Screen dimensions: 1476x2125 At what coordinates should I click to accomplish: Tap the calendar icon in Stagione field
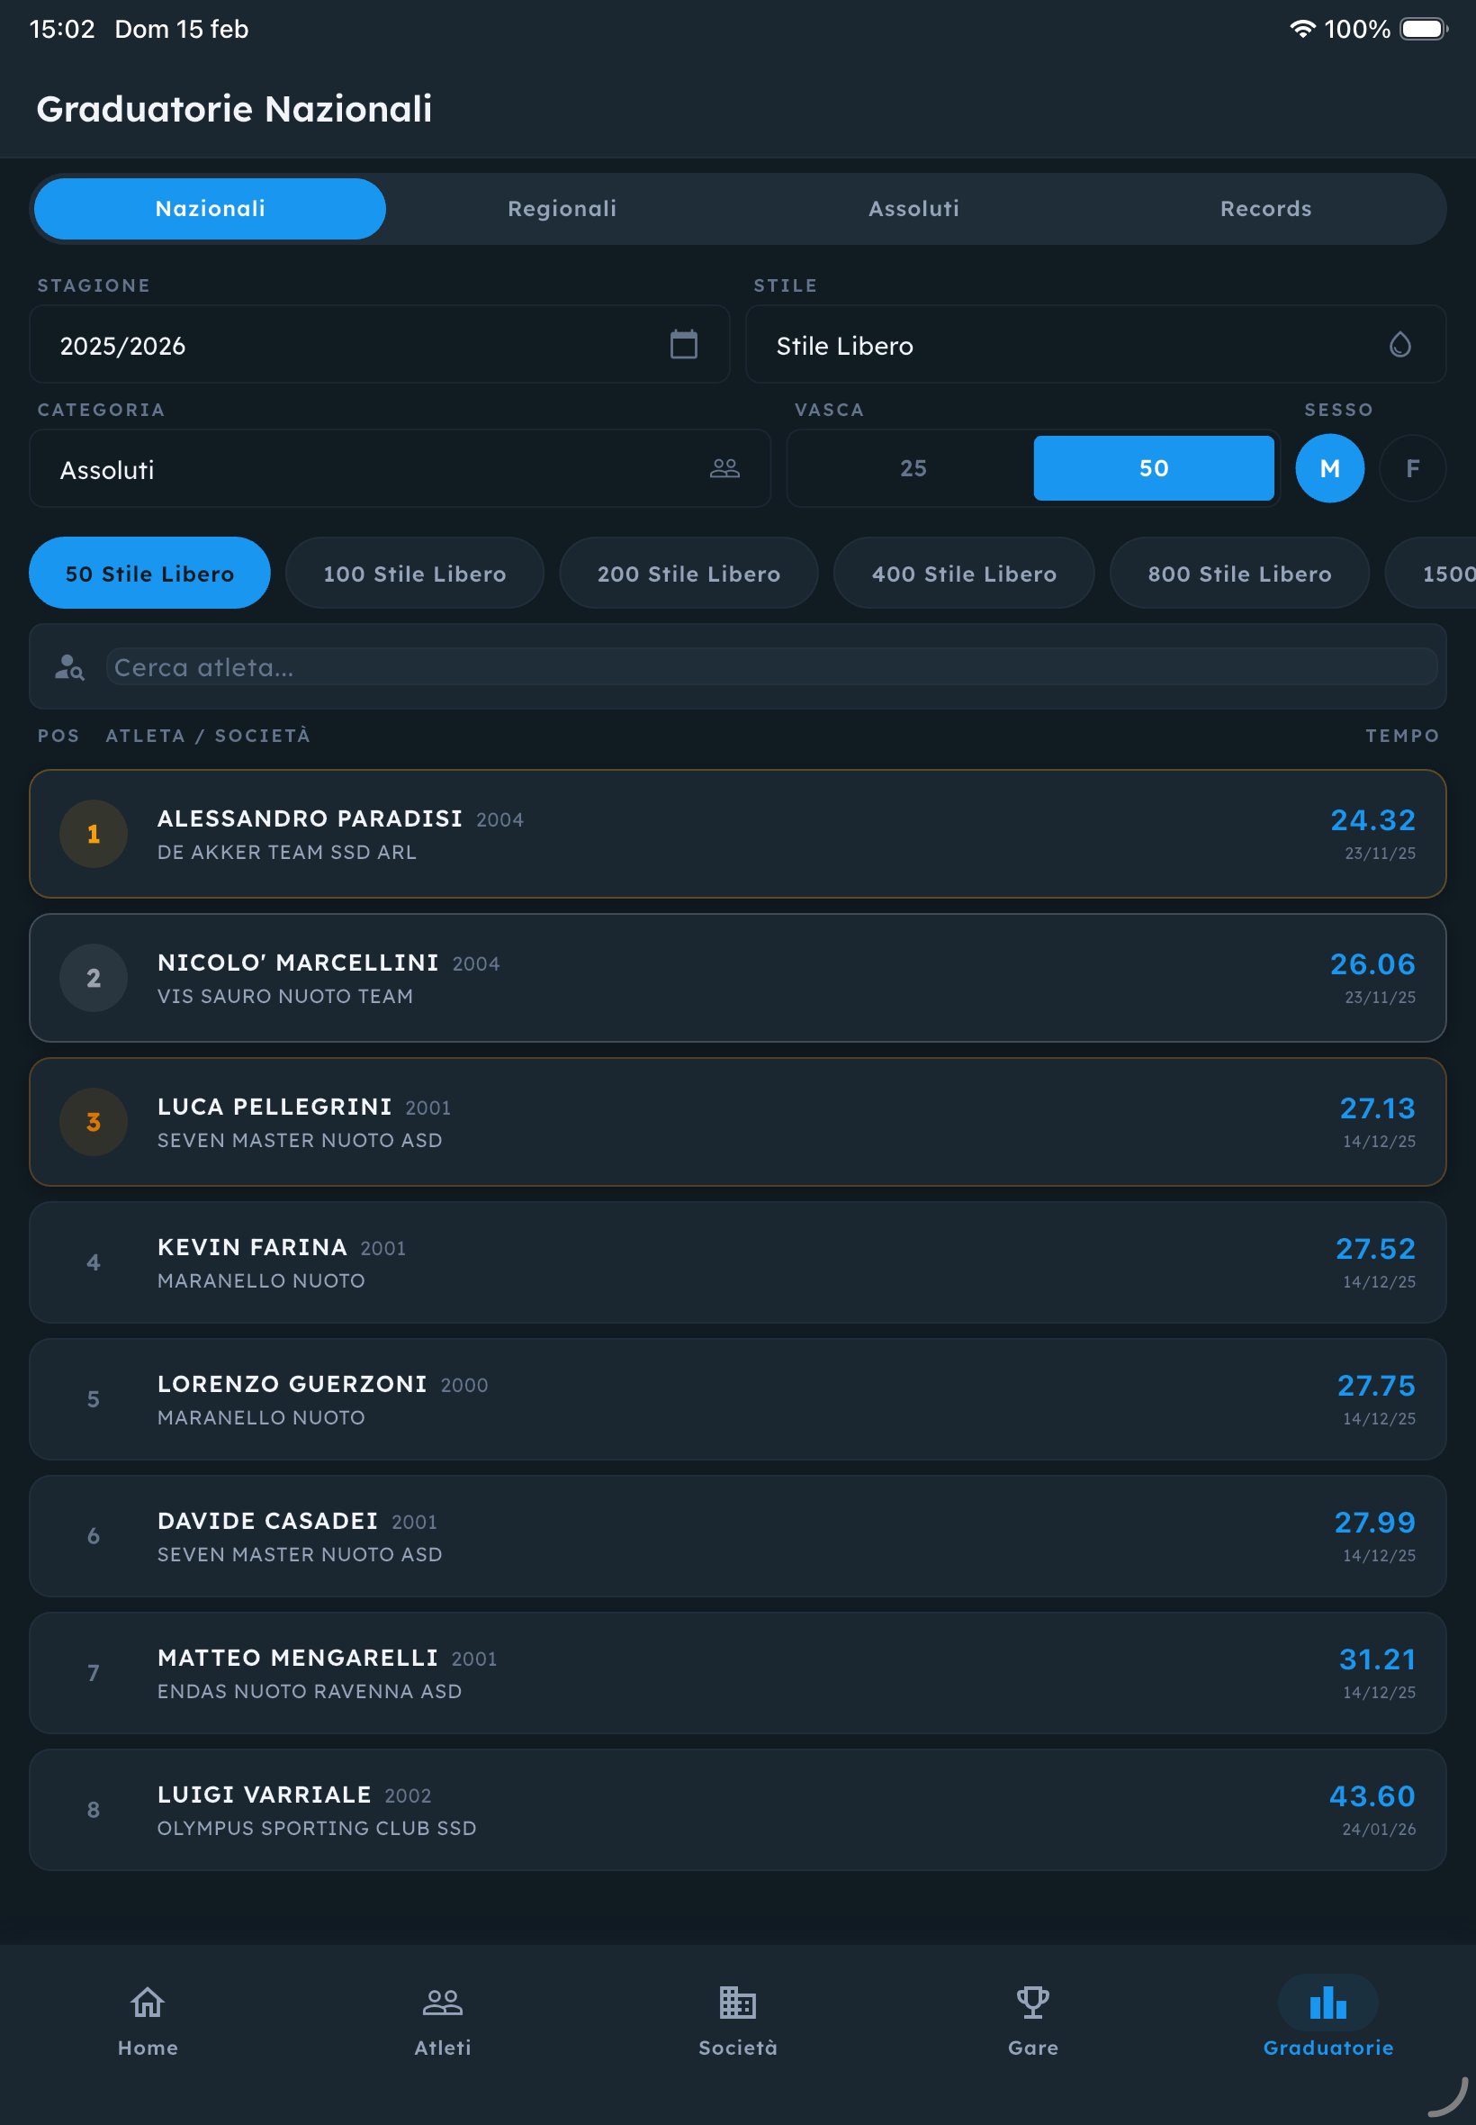(x=683, y=344)
